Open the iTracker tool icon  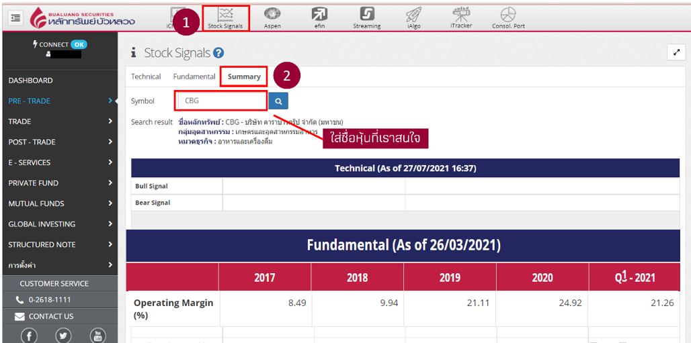[461, 17]
